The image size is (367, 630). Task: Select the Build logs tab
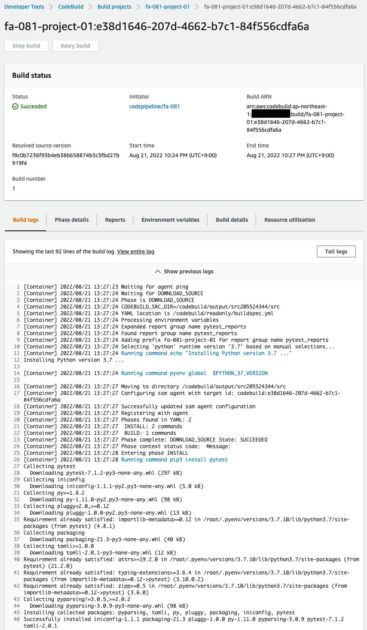pos(25,220)
